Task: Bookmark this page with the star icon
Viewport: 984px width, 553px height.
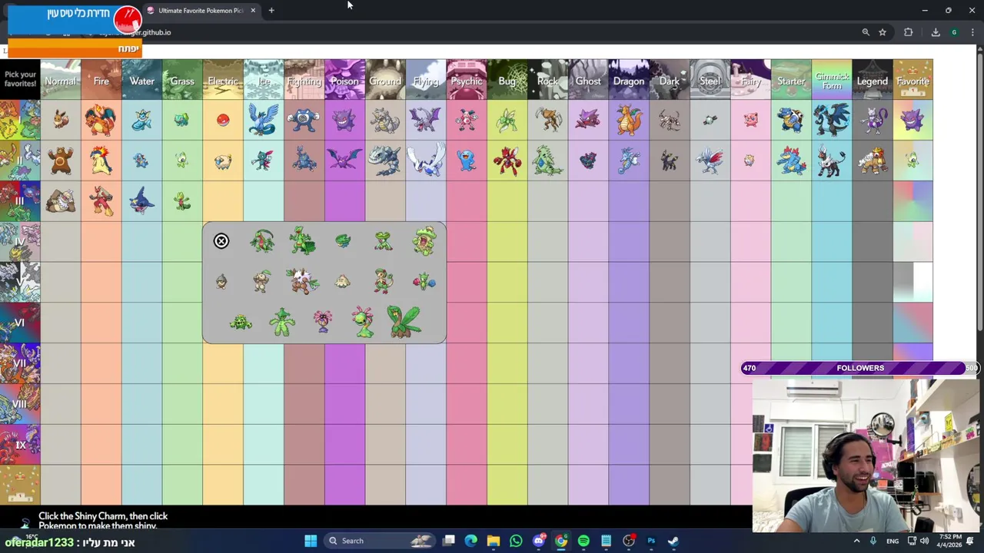Action: 883,32
